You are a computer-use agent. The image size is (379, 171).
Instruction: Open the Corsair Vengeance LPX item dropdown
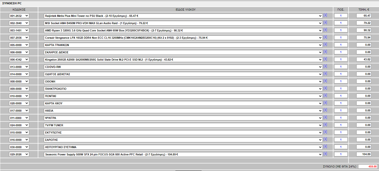pyautogui.click(x=183, y=38)
